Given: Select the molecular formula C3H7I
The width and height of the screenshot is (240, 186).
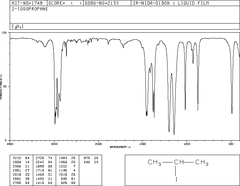Looking at the screenshot, I should [17, 27].
